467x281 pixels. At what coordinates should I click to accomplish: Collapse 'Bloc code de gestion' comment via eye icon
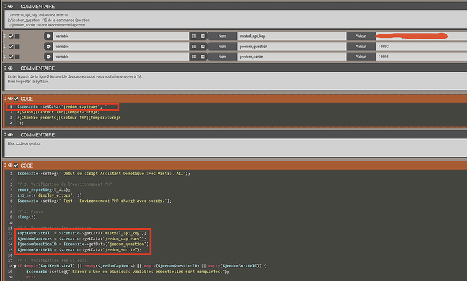[10, 134]
